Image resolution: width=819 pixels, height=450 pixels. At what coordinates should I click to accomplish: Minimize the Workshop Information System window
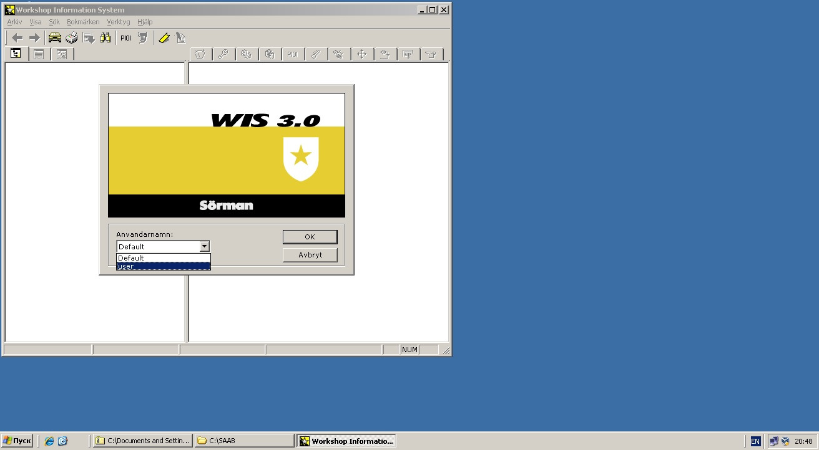pos(423,9)
